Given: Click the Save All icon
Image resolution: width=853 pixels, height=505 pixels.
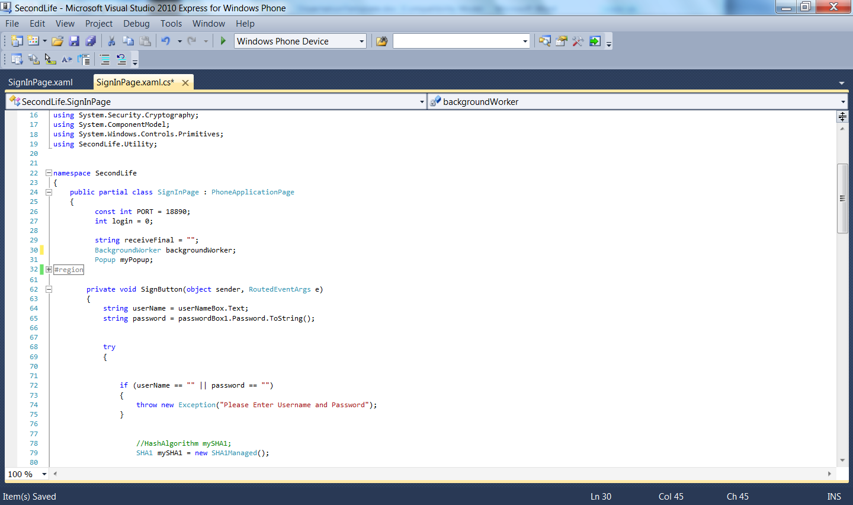Looking at the screenshot, I should 91,41.
